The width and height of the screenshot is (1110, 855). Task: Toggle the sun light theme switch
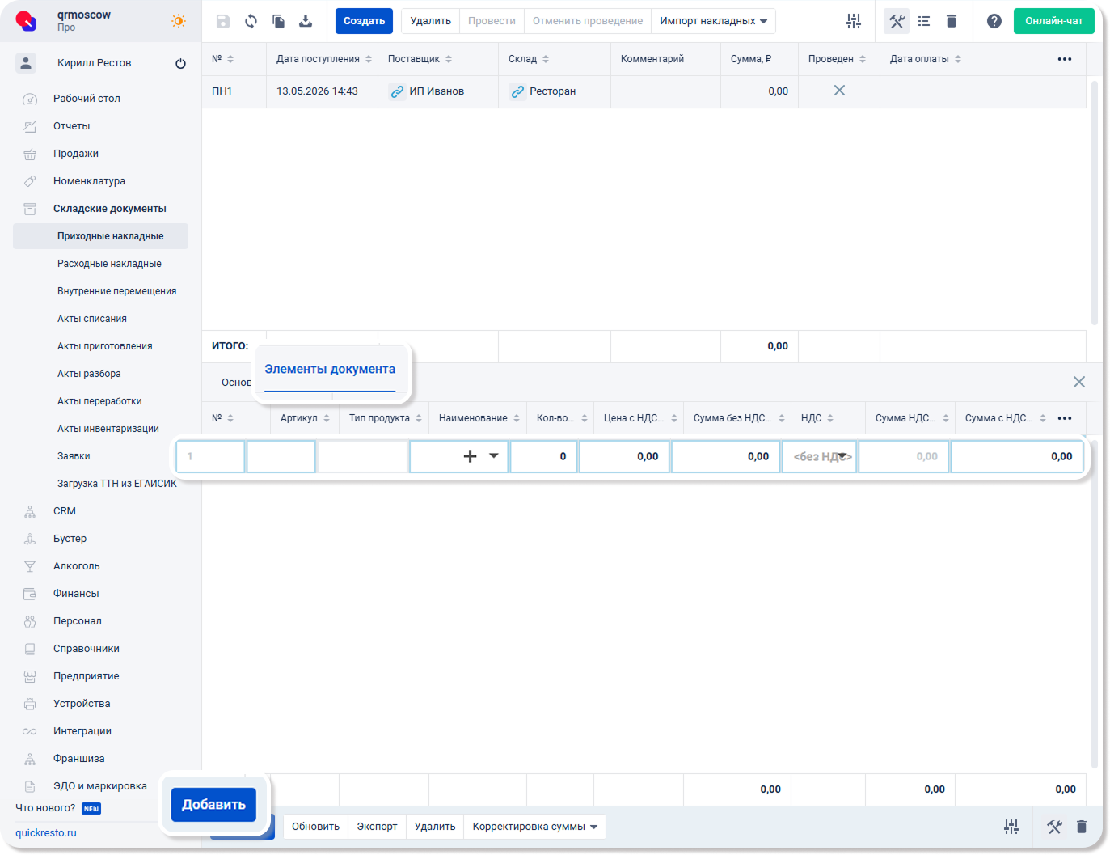pyautogui.click(x=179, y=21)
